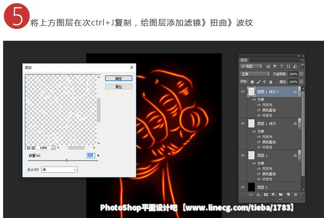The height and width of the screenshot is (218, 324).
Task: Click the new group folder icon
Action: tap(281, 194)
